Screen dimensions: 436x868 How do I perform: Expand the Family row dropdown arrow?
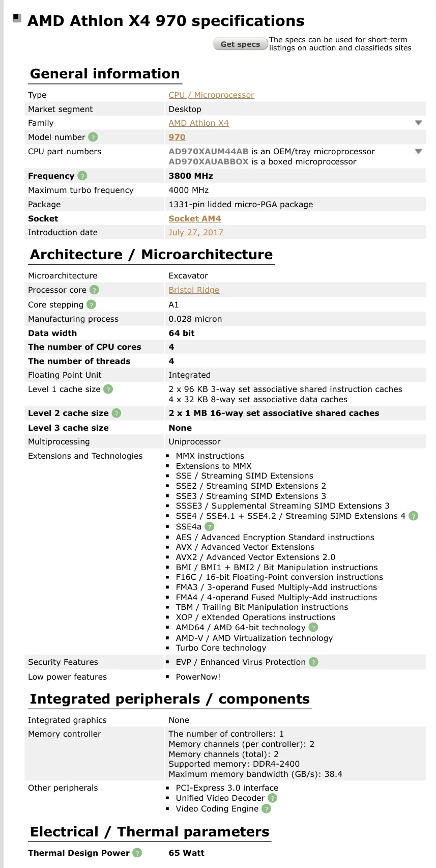tap(418, 123)
